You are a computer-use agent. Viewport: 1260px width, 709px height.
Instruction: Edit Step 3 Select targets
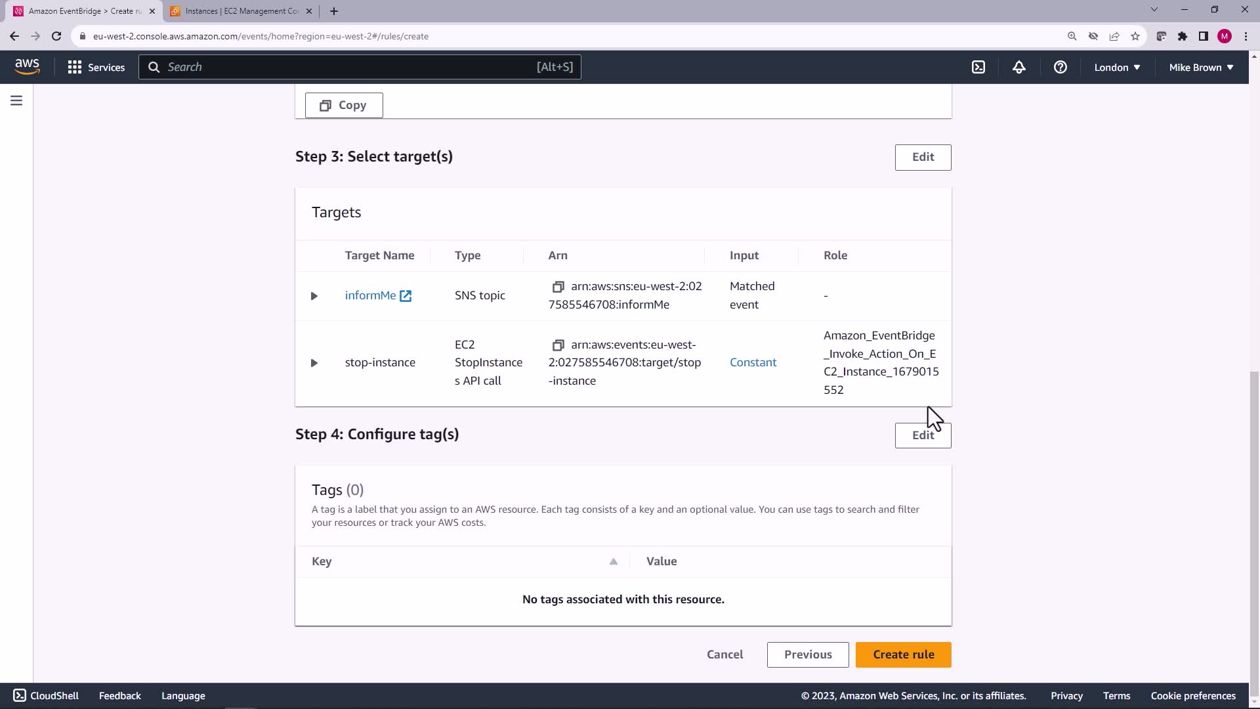923,157
